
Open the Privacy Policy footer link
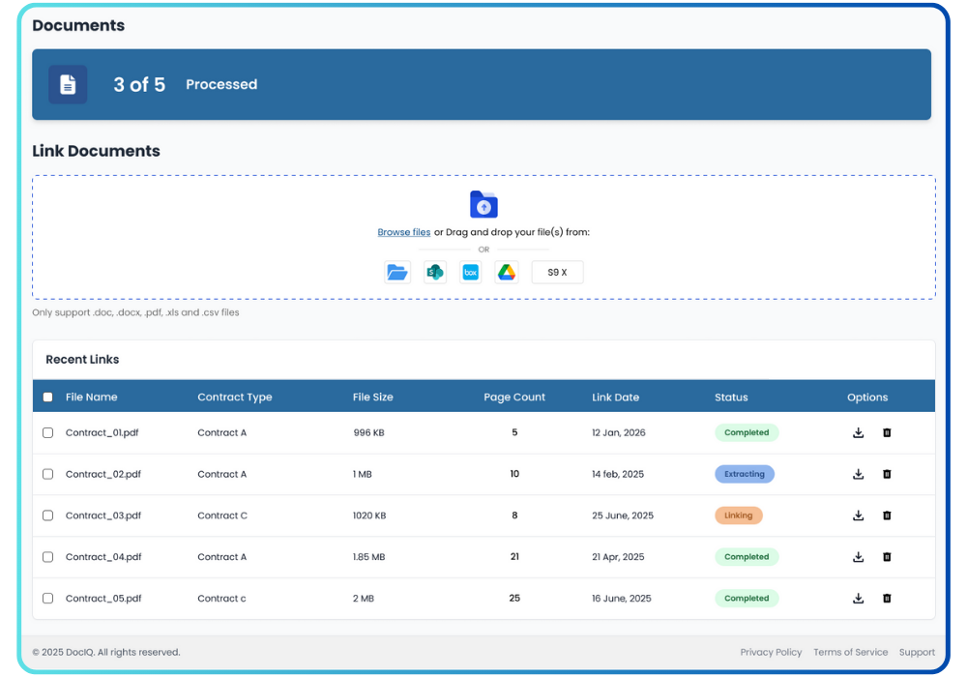[771, 652]
